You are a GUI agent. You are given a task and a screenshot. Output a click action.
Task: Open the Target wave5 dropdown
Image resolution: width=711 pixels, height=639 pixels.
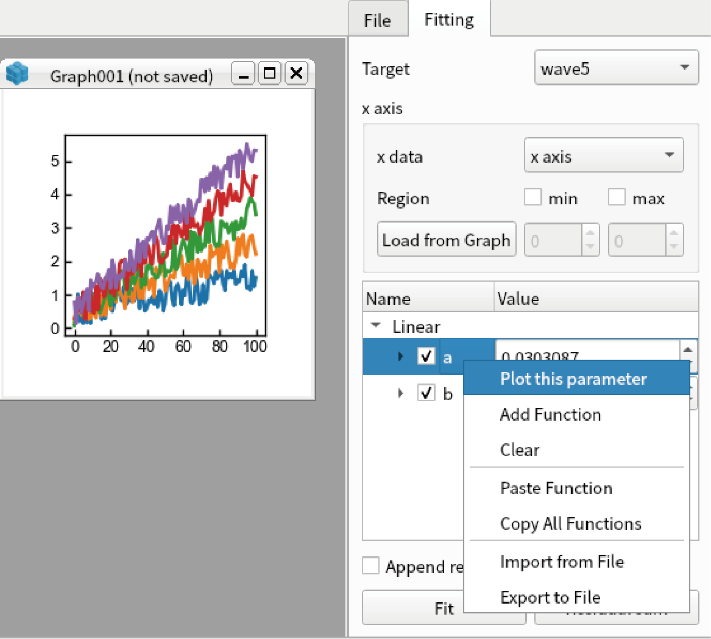[616, 68]
